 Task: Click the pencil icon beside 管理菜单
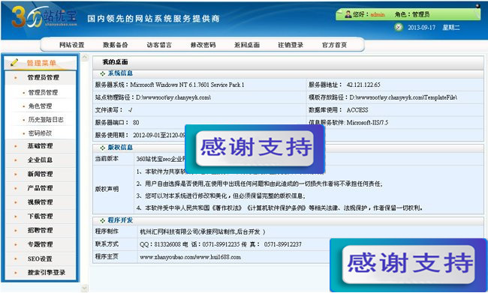pos(14,62)
